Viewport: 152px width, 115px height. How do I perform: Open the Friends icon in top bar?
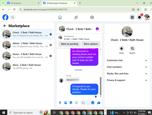(x=76, y=17)
